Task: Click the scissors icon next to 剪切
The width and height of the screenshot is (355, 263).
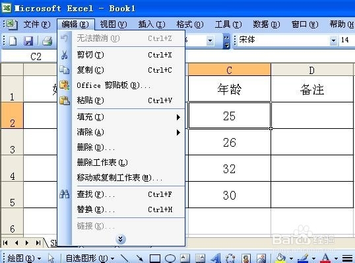Action: click(65, 55)
